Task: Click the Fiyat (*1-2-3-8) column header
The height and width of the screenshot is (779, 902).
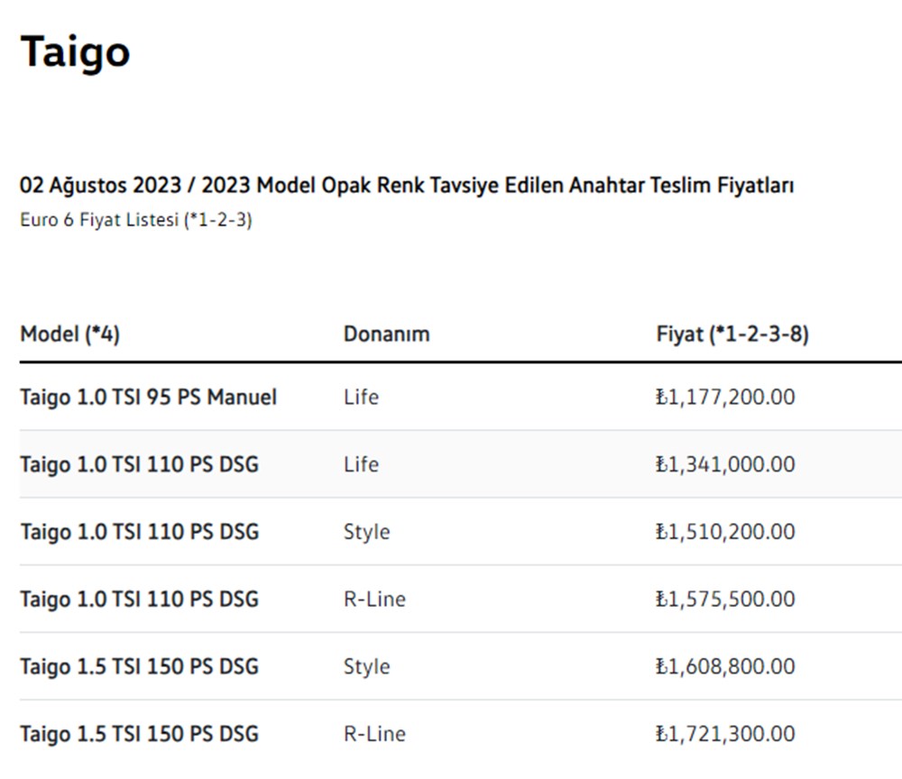Action: coord(732,335)
